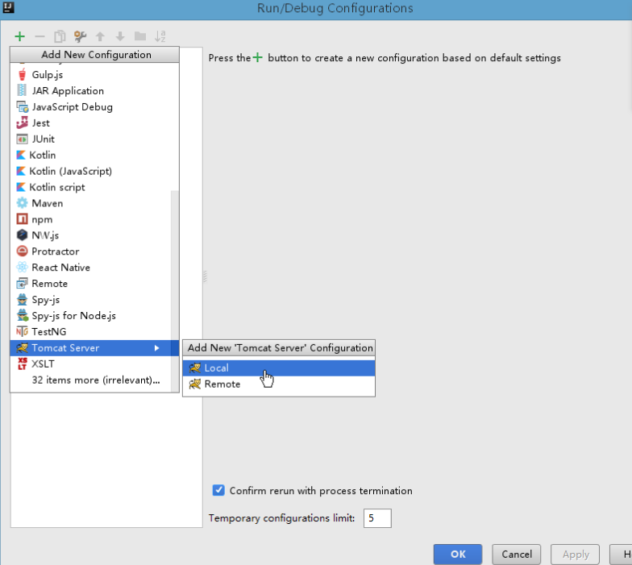The image size is (632, 565).
Task: Click the Move Down arrow icon
Action: click(x=120, y=37)
